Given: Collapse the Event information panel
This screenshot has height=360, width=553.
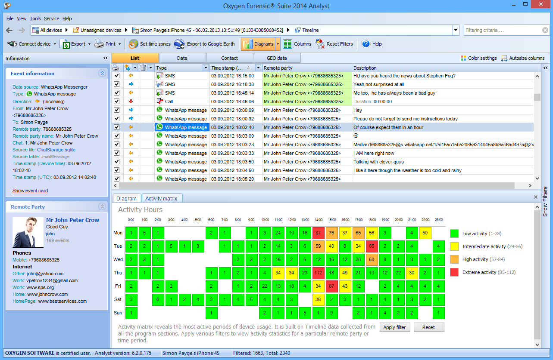Looking at the screenshot, I should (x=102, y=74).
